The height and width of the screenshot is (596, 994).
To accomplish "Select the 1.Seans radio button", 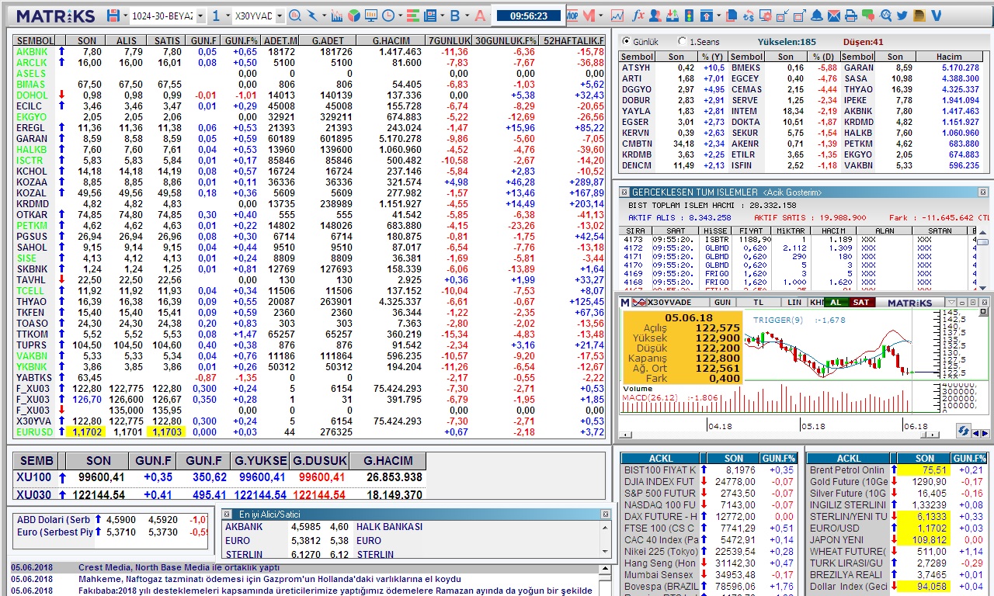I will tap(682, 42).
